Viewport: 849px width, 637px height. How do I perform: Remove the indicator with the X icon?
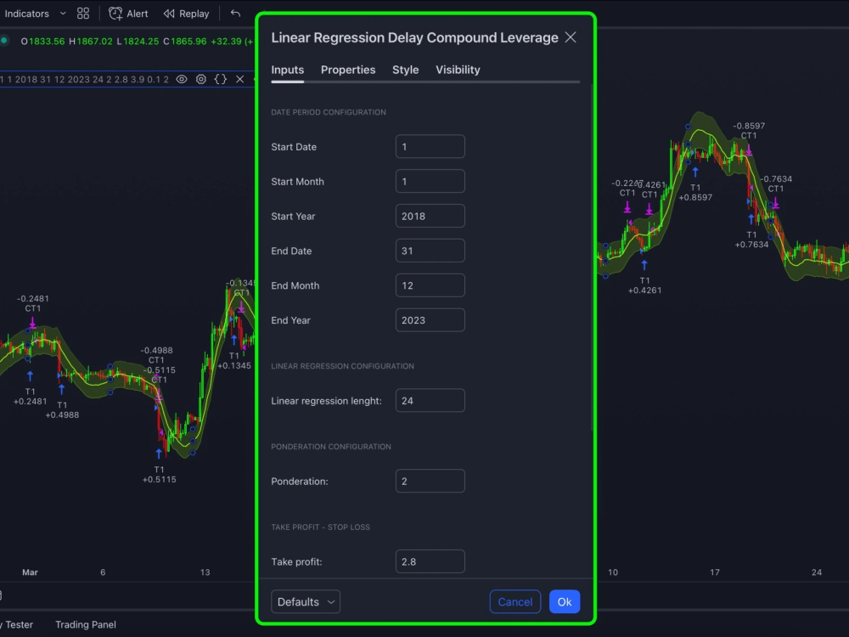tap(239, 79)
